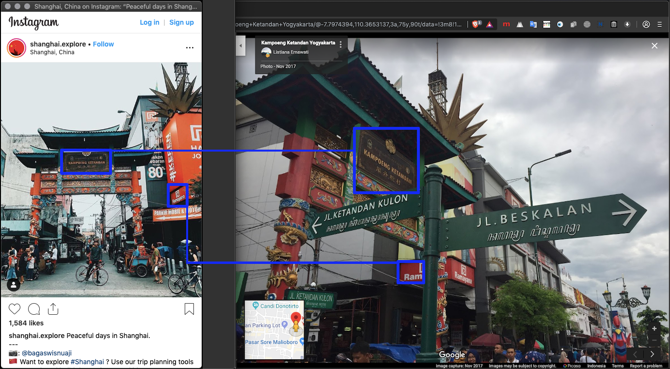Open the browser hamburger menu
This screenshot has height=369, width=670.
tap(659, 24)
